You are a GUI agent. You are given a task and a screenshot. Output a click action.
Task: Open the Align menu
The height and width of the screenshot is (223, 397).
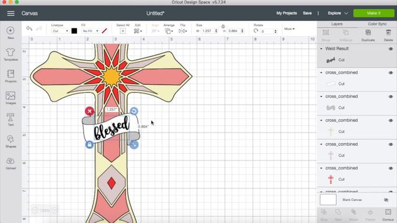[155, 31]
